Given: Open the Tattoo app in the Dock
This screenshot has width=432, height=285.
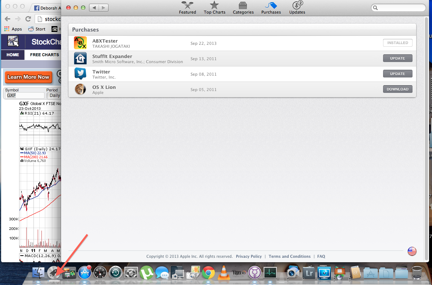Looking at the screenshot, I should tap(239, 273).
